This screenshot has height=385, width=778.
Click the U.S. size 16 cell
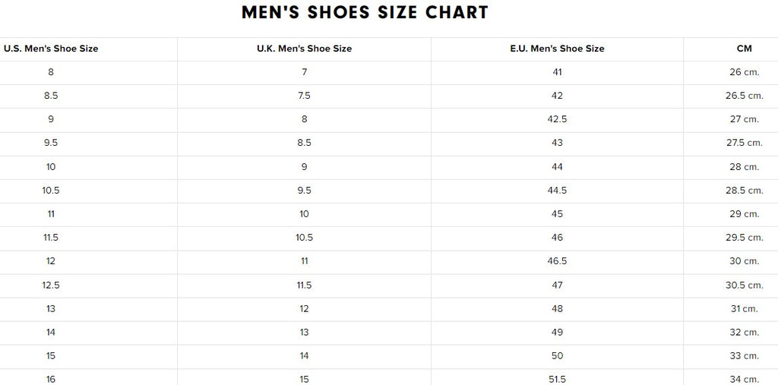pos(51,379)
